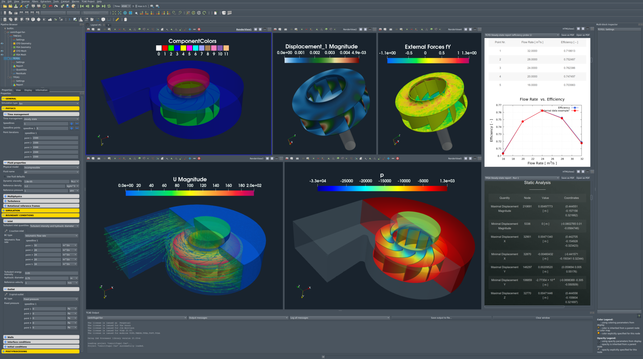
Task: Play the animation with the play icon
Action: click(x=92, y=6)
